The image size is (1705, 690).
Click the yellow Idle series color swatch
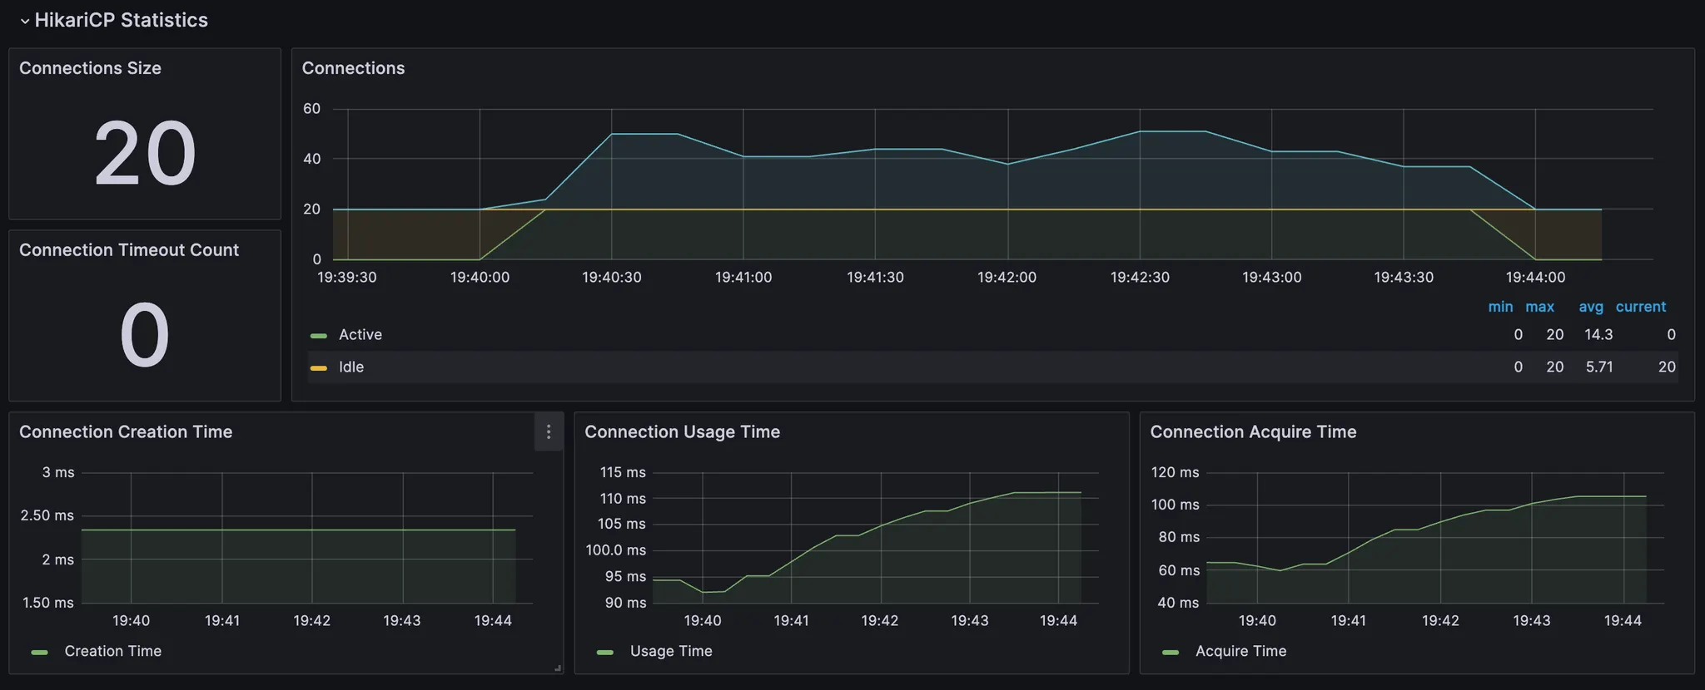318,367
